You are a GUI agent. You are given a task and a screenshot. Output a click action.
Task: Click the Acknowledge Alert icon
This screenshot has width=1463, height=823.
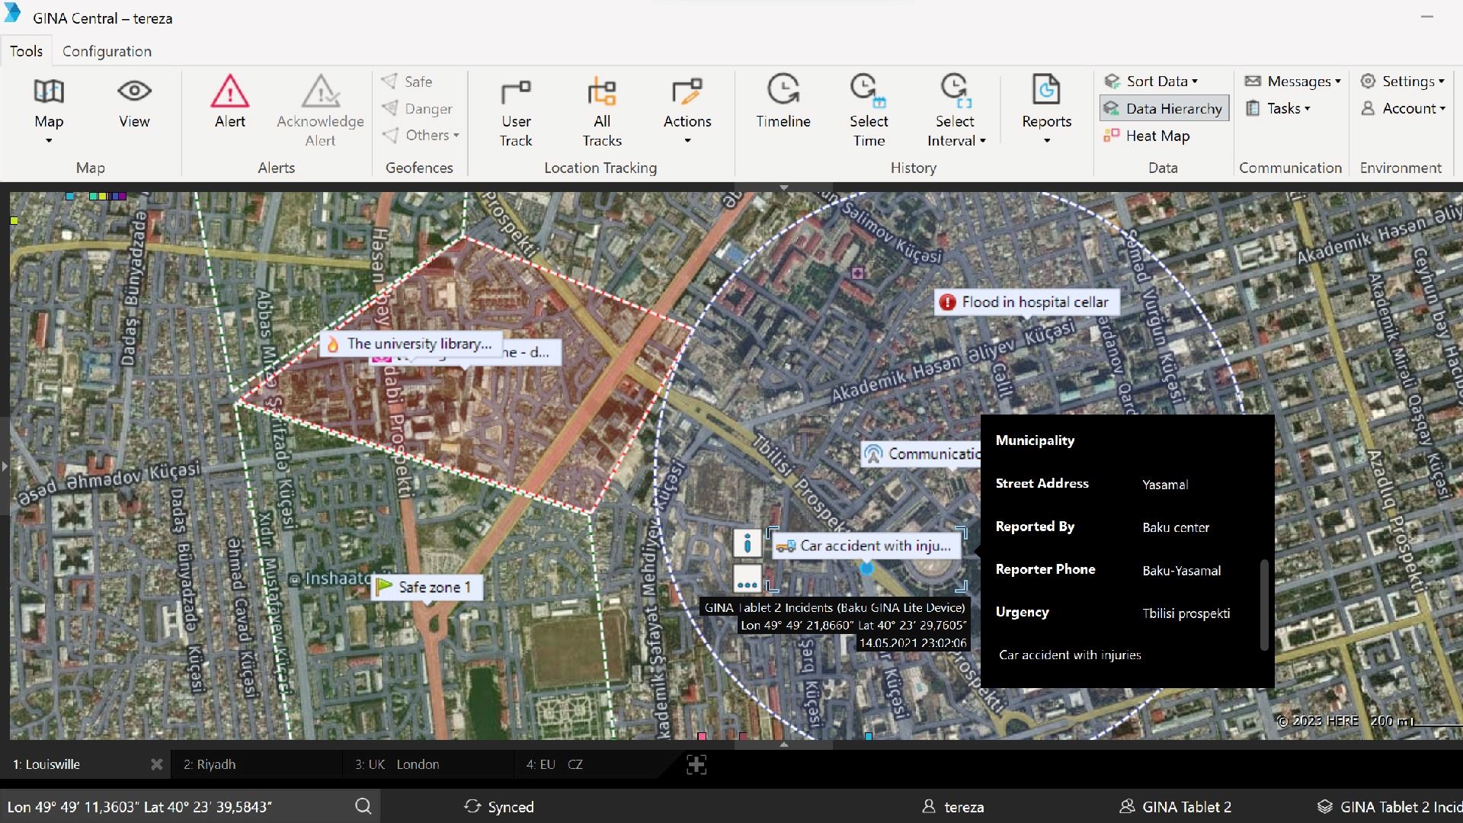click(x=320, y=91)
